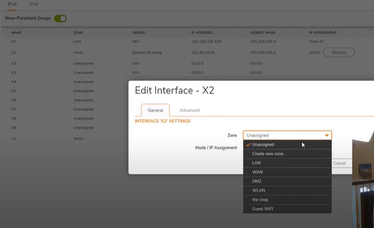Select the General tab in Edit Interface

coord(155,110)
